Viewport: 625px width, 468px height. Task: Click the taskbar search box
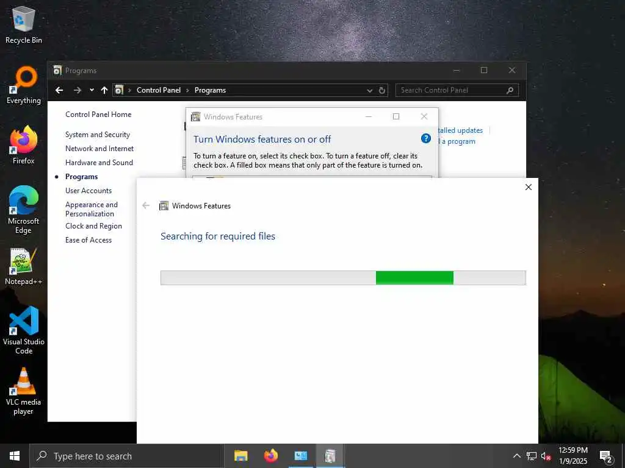click(x=127, y=456)
